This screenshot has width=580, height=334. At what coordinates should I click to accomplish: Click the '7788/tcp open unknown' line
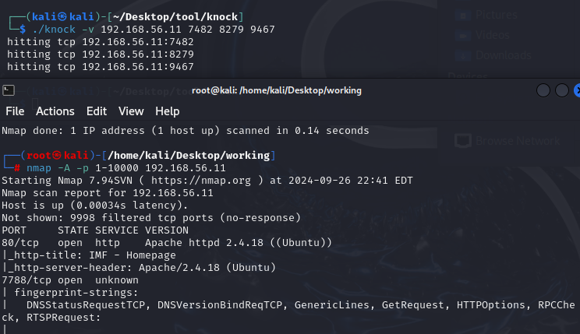(x=70, y=280)
